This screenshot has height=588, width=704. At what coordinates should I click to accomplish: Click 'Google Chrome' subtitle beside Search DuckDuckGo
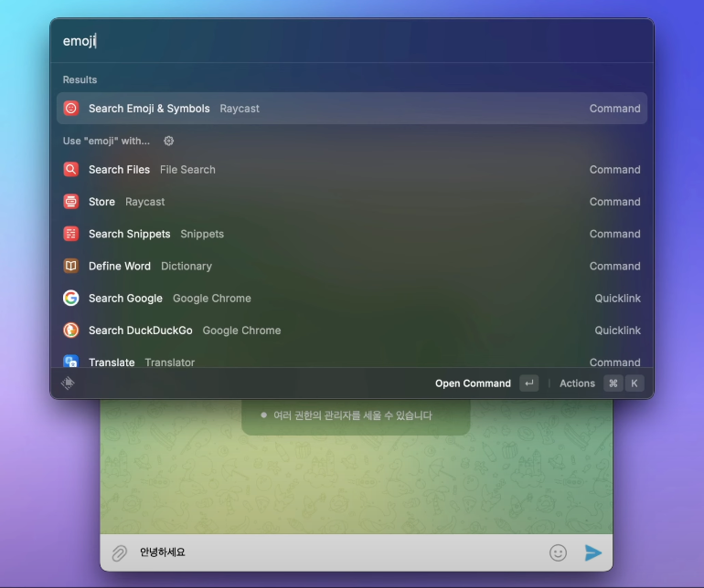point(241,331)
